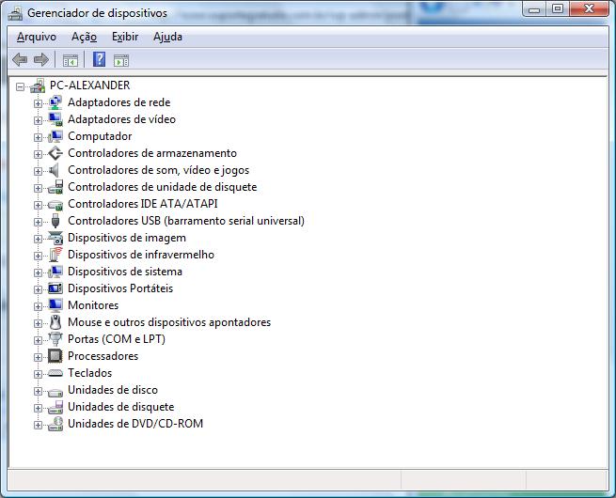Select the Monitores tree item

tap(93, 305)
